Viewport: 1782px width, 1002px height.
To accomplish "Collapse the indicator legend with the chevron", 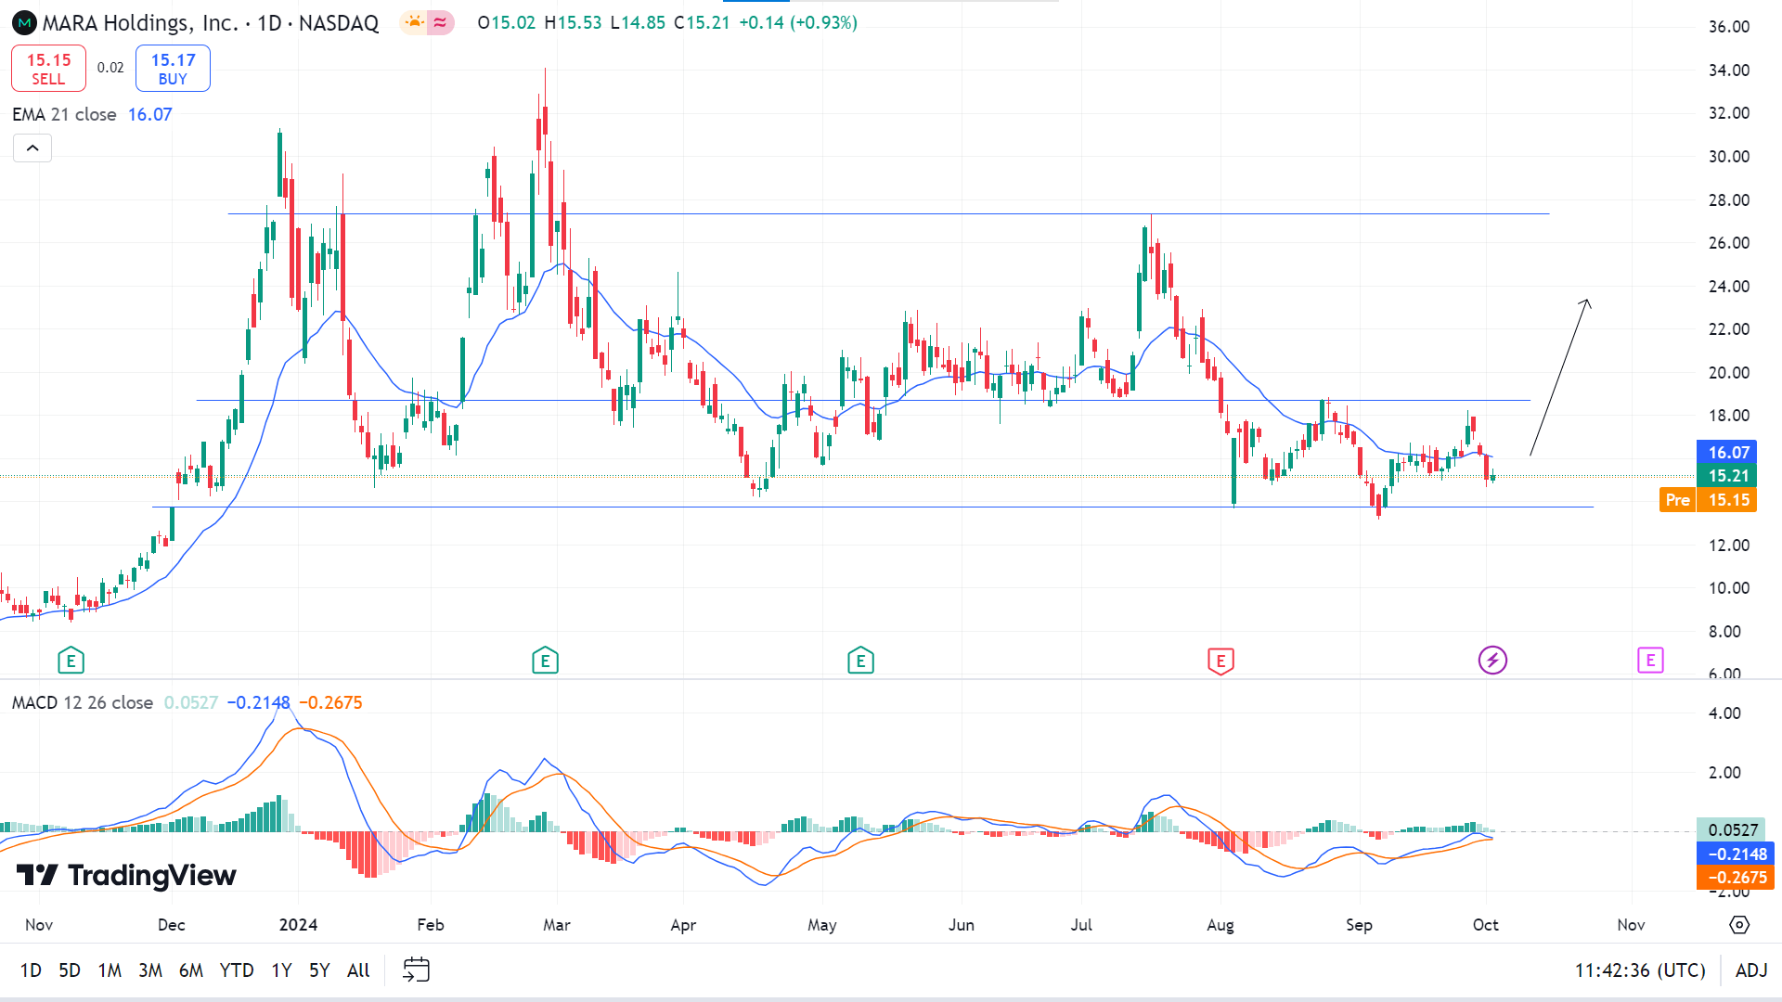I will pos(32,148).
